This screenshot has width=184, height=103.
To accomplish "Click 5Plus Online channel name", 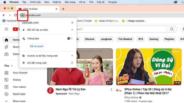I will [x=131, y=98].
